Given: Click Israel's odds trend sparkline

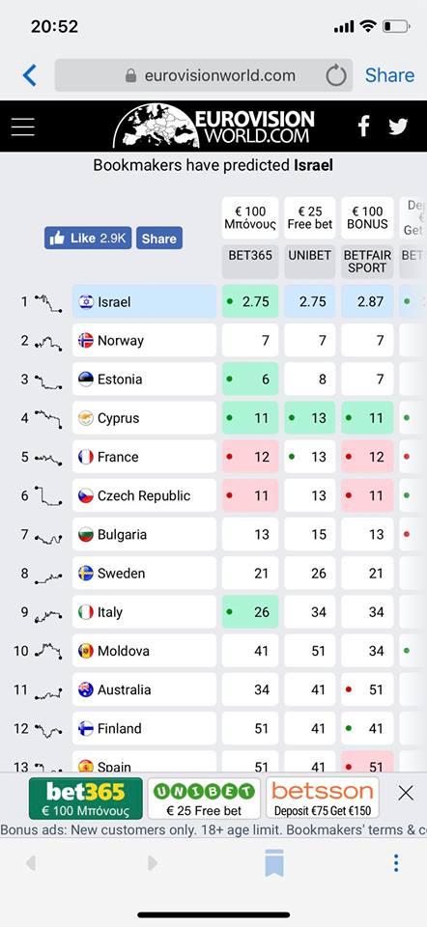Looking at the screenshot, I should [x=48, y=302].
